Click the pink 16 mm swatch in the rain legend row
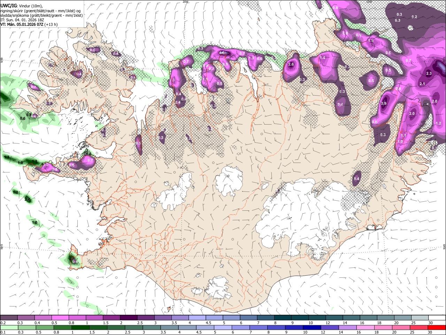Screen dimensions: 446x335 point(366,327)
